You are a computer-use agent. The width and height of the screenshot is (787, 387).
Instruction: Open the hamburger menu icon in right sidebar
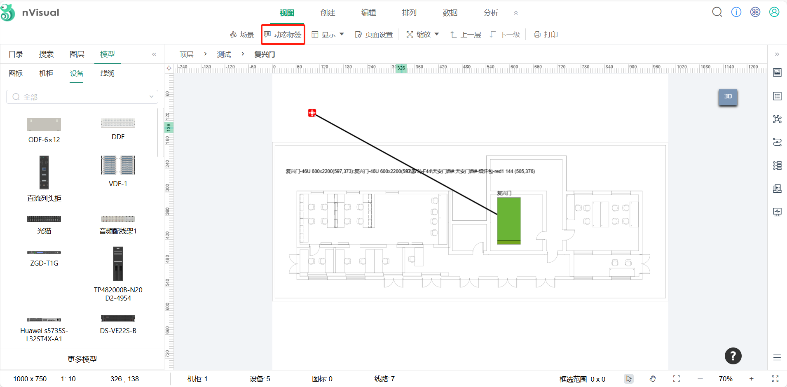[777, 357]
